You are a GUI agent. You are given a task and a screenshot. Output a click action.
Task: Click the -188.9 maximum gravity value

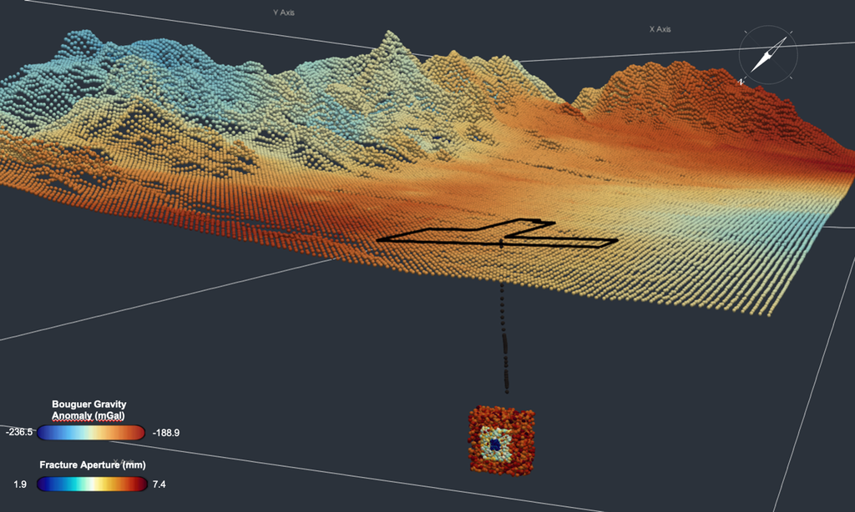click(x=166, y=433)
